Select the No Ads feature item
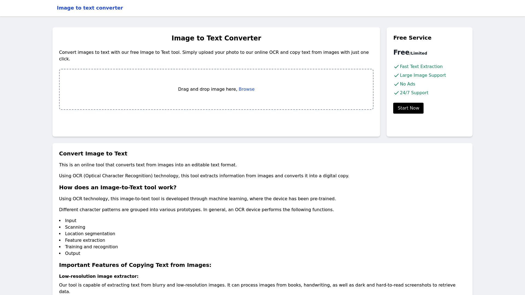Image resolution: width=525 pixels, height=295 pixels. (x=407, y=84)
